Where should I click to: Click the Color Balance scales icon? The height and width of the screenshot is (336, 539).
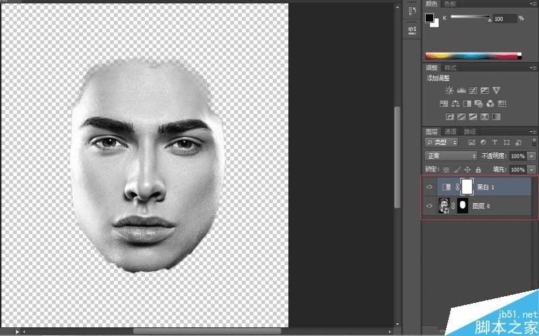pos(455,103)
